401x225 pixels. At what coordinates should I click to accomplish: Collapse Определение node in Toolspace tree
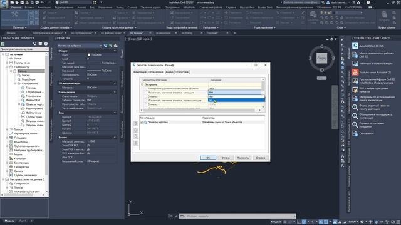click(15, 83)
